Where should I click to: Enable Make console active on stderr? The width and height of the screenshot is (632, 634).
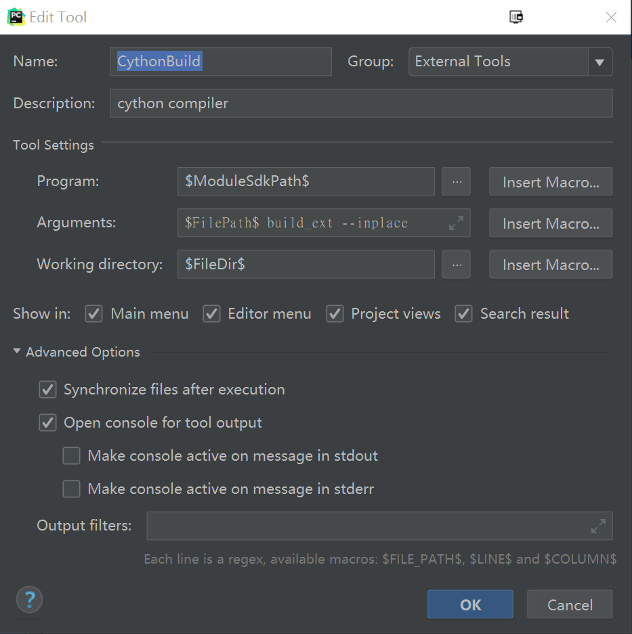point(71,489)
